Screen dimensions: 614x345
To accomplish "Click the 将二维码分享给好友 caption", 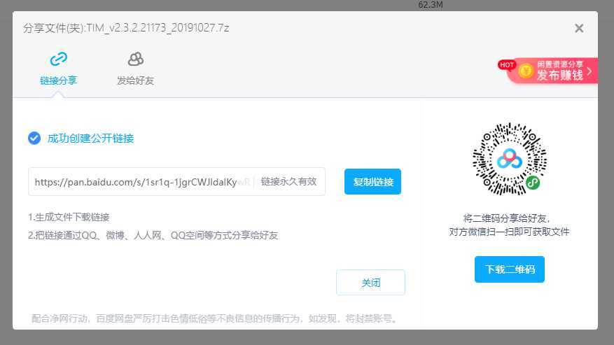I will [x=507, y=218].
